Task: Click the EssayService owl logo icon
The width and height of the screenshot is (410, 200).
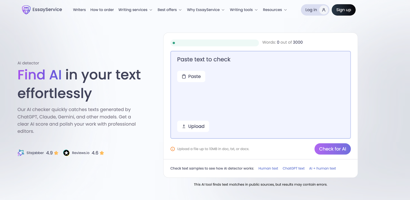Action: coord(26,10)
